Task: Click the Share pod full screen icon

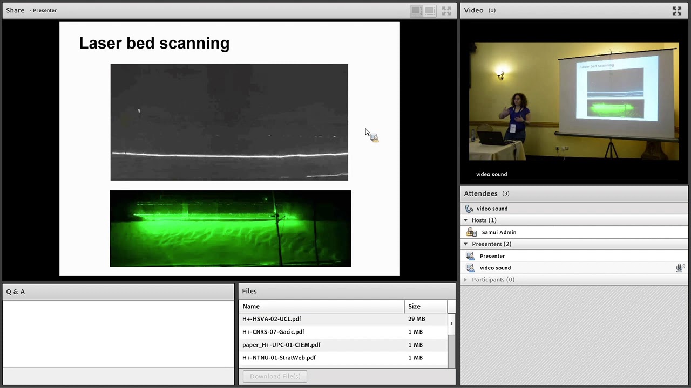Action: (x=446, y=11)
